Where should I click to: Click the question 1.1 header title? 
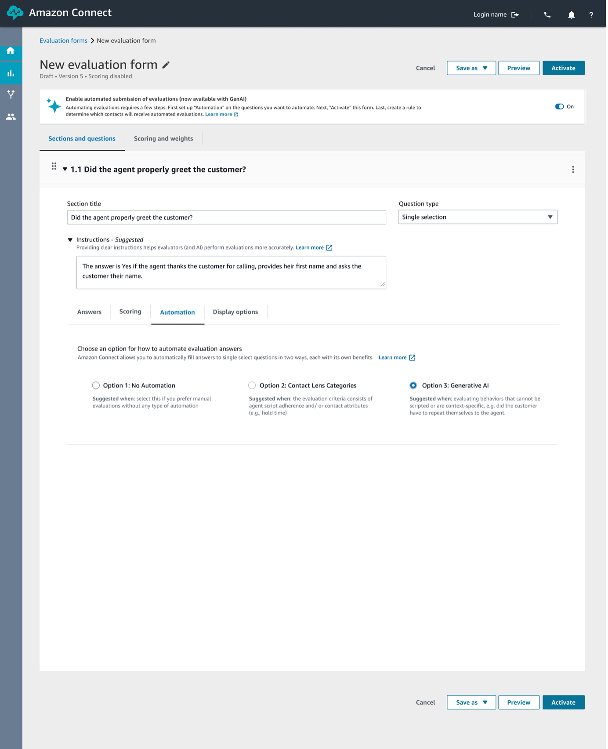159,170
